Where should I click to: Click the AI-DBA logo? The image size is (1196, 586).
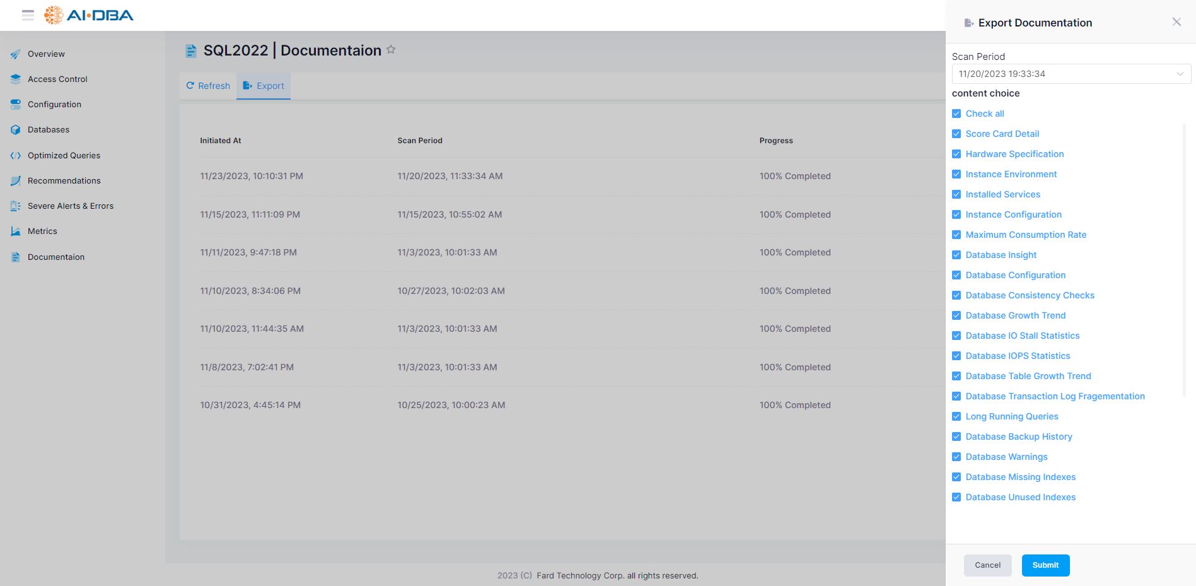[x=89, y=15]
